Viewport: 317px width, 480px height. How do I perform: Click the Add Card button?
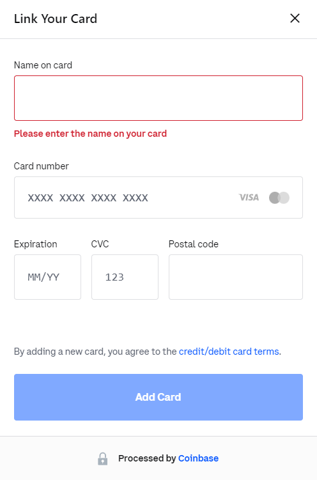158,397
